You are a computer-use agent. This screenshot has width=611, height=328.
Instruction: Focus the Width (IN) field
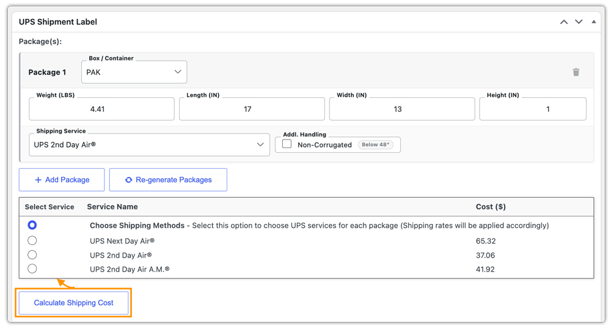click(x=402, y=109)
